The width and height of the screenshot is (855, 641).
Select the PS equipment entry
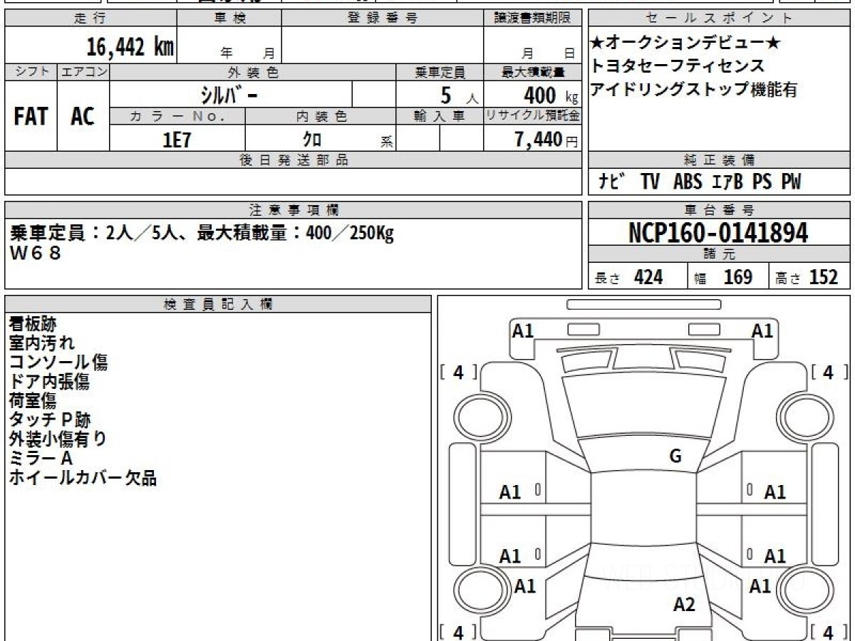[x=762, y=182]
